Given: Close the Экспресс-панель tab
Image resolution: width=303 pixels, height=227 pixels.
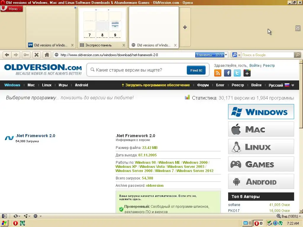Looking at the screenshot, I should pyautogui.click(x=124, y=45).
